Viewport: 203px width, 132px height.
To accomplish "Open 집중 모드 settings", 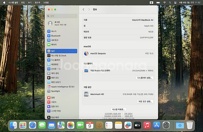I will pyautogui.click(x=62, y=106).
